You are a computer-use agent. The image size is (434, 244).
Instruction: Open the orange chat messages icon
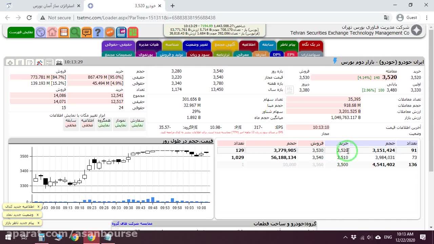coord(87,32)
